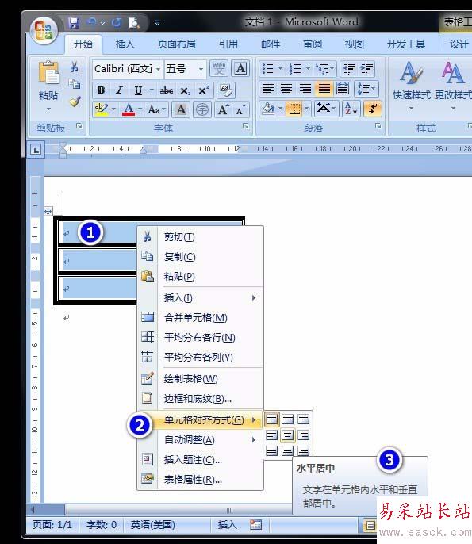
Task: Shrink font size button
Action: (x=240, y=109)
